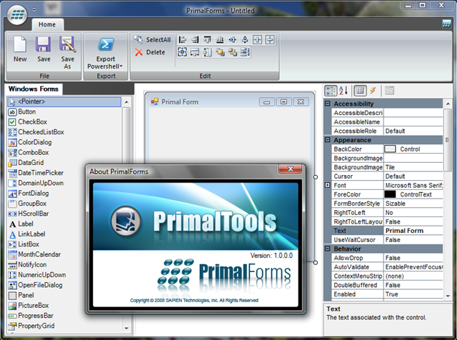The image size is (457, 340).
Task: Show events via lightning bolt icon
Action: coord(373,91)
